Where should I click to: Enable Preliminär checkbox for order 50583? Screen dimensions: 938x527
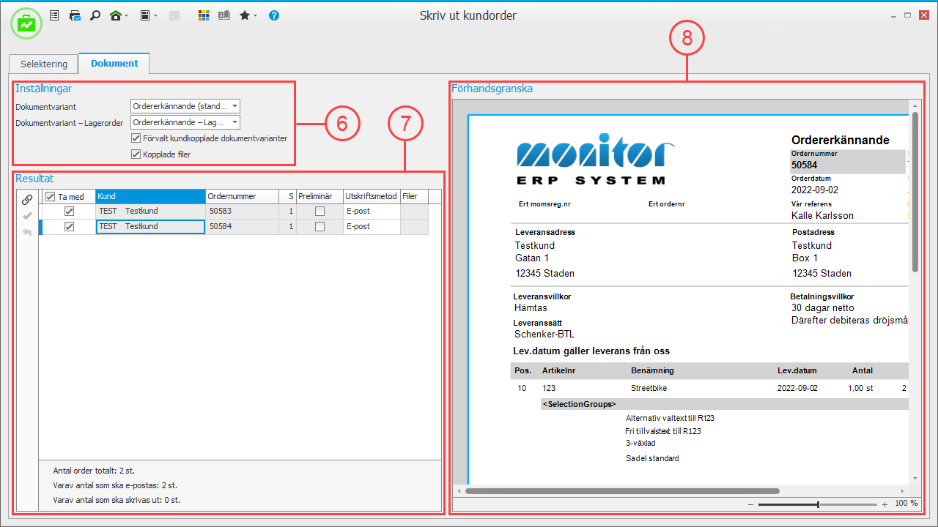pos(320,211)
